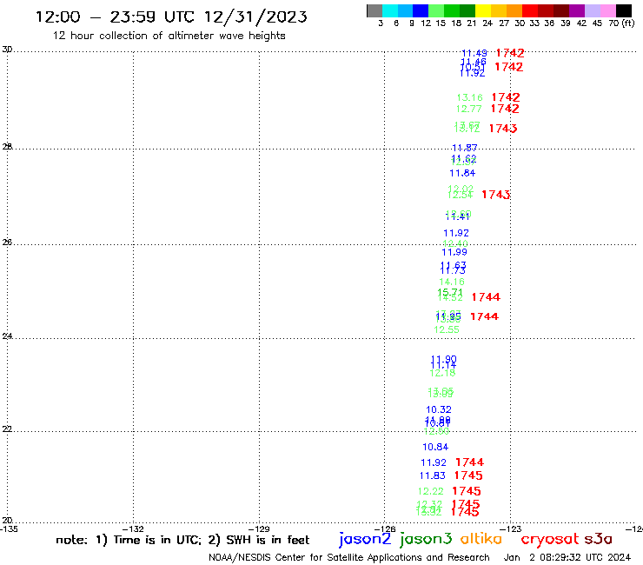Click longitude axis label '-132'
The image size is (643, 565).
pyautogui.click(x=133, y=529)
